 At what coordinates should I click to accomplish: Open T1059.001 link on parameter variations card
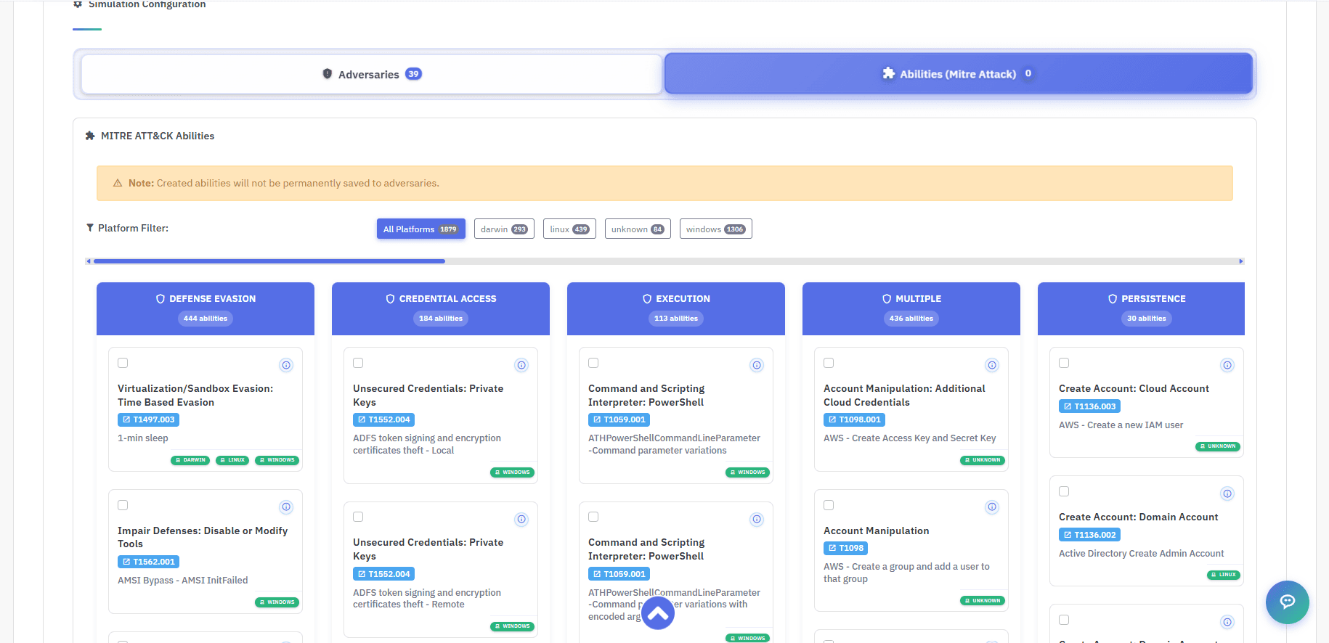619,419
